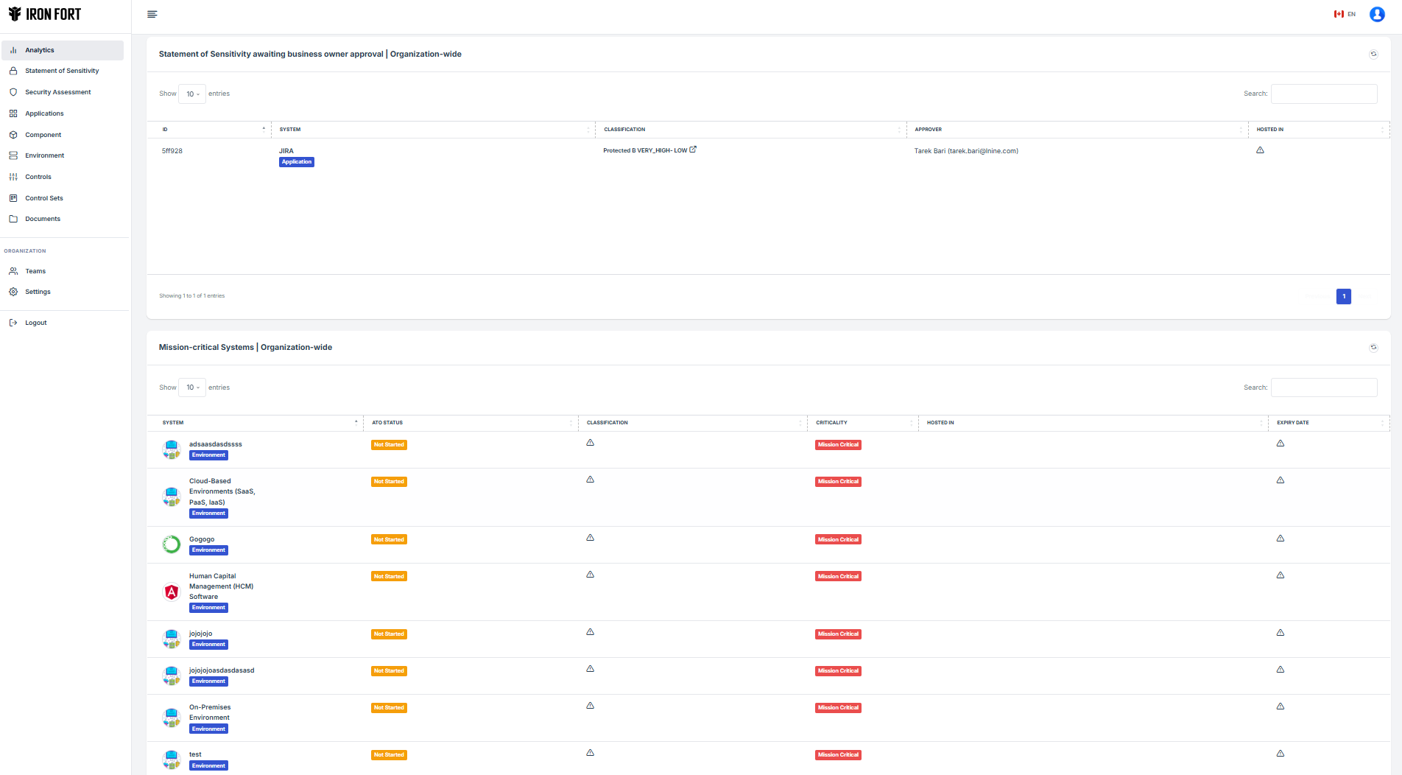Open entries dropdown in Mission-critical table
This screenshot has height=775, width=1402.
192,387
